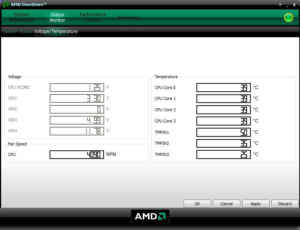Click the TMPIN3 temperature field

click(x=223, y=154)
